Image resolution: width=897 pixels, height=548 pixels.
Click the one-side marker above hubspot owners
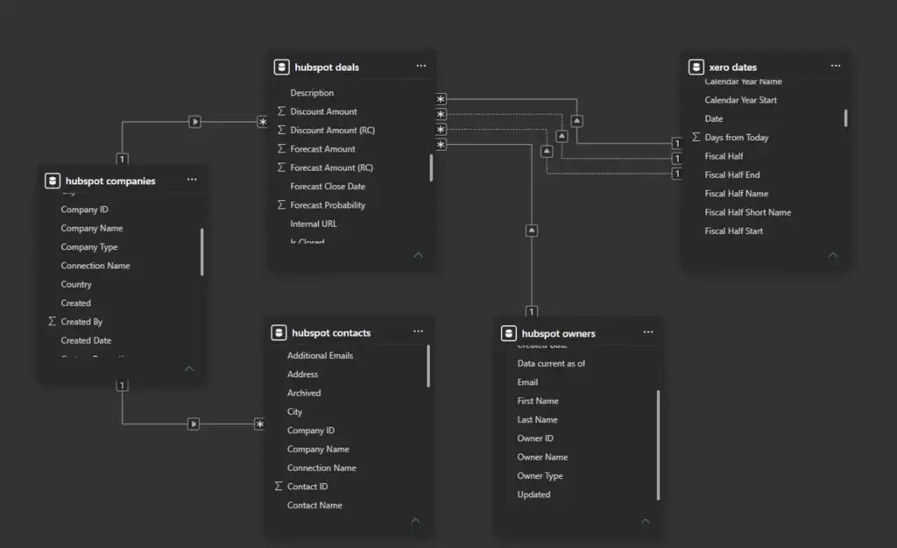click(532, 311)
